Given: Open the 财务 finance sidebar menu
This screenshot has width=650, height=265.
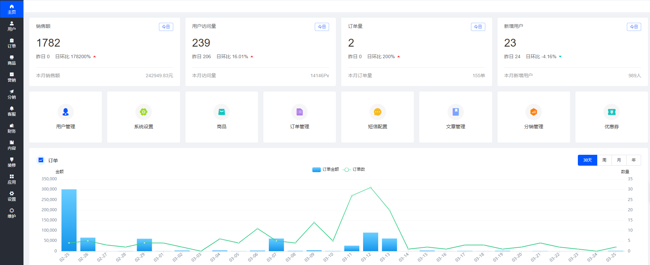Looking at the screenshot, I should point(12,128).
